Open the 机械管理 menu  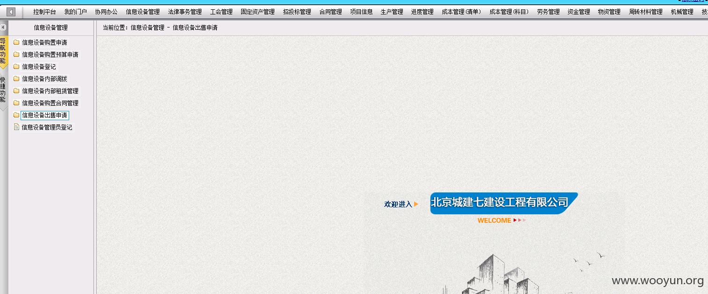click(682, 12)
